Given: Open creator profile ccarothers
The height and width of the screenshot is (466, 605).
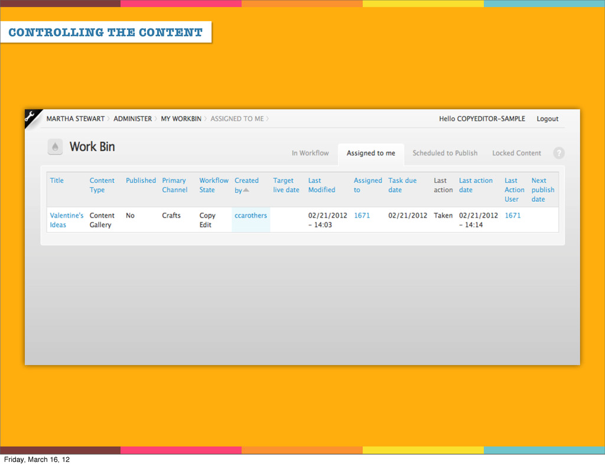Looking at the screenshot, I should pos(251,215).
